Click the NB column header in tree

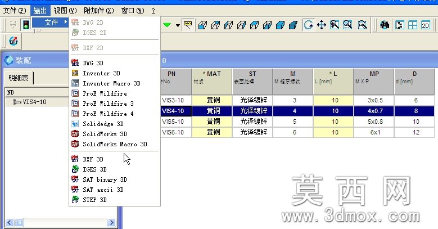pyautogui.click(x=37, y=92)
